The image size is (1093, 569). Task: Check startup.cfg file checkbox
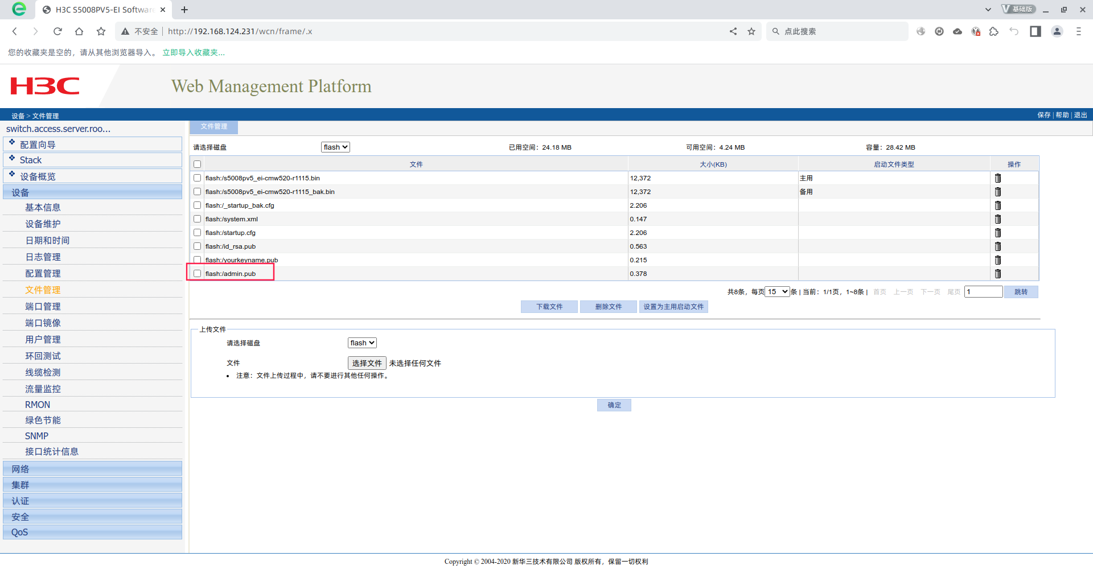198,233
